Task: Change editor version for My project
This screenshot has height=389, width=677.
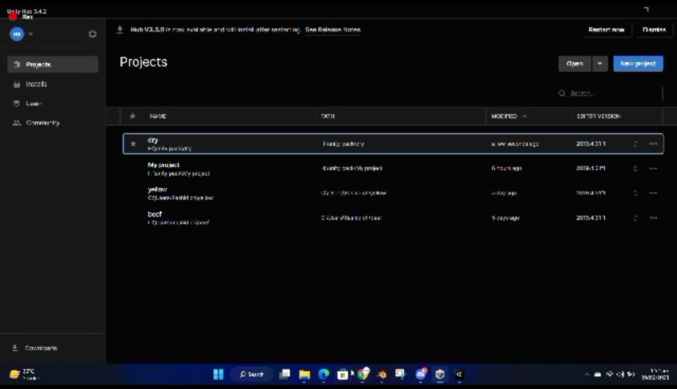Action: point(635,169)
